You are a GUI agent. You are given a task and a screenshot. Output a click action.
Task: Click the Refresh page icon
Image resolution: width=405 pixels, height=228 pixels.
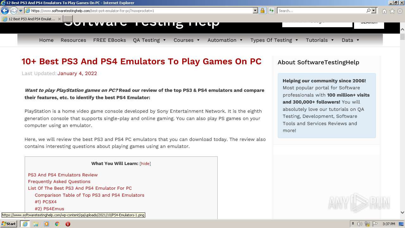(x=271, y=11)
